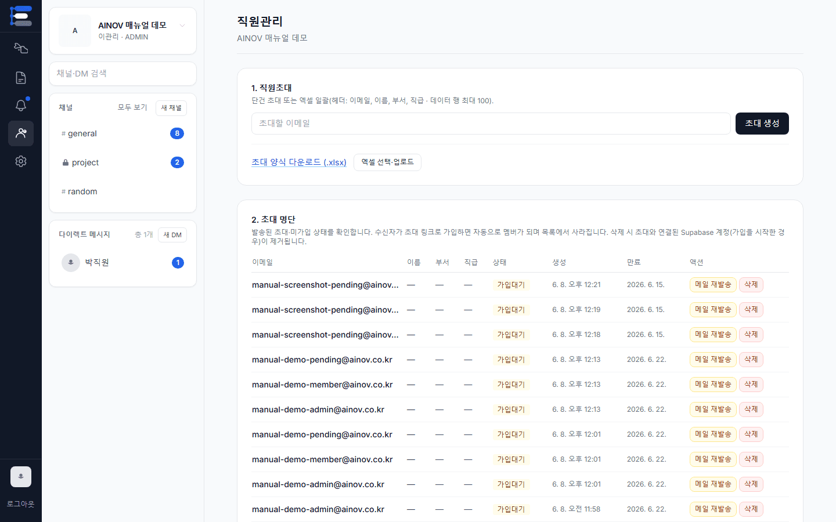836x522 pixels.
Task: Open the app logo home icon
Action: pyautogui.click(x=21, y=16)
